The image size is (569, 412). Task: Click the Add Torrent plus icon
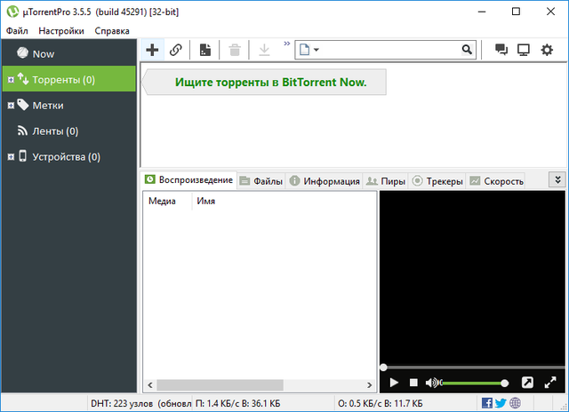(x=152, y=50)
